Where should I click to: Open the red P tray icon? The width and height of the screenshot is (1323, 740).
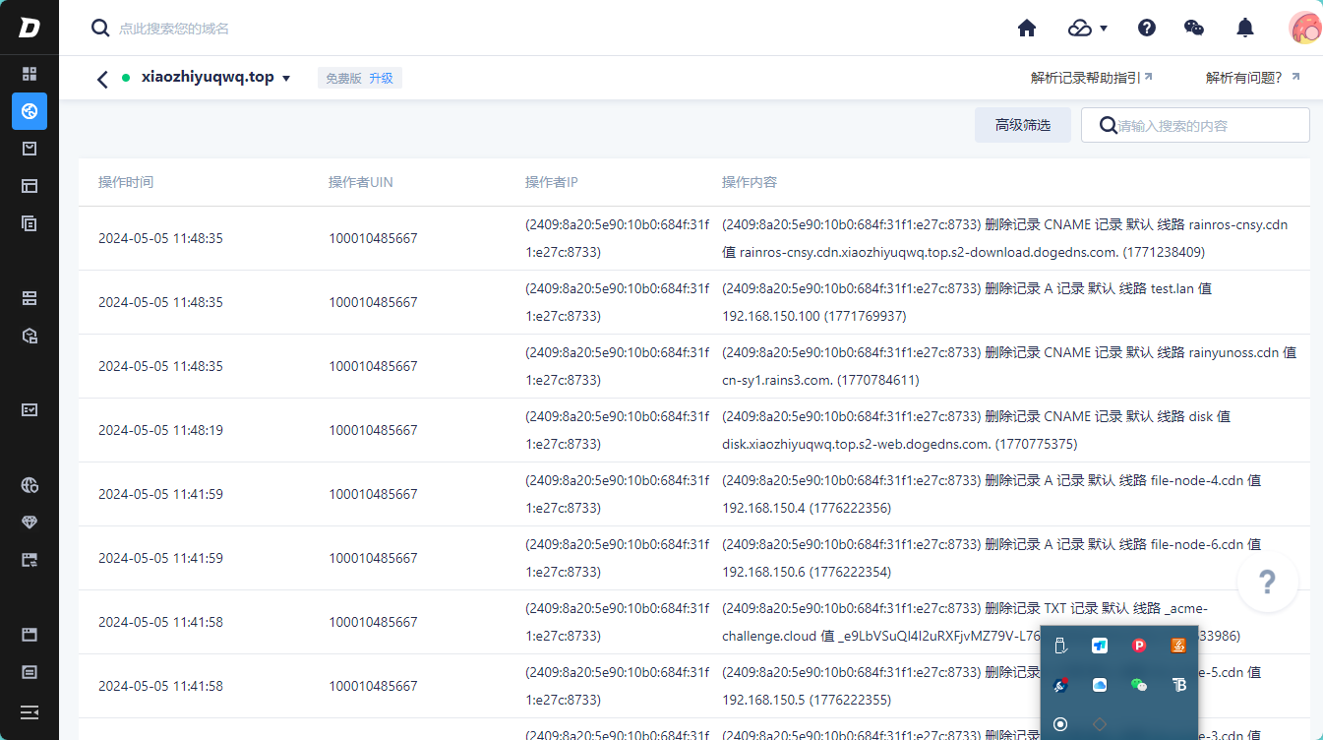pos(1139,646)
